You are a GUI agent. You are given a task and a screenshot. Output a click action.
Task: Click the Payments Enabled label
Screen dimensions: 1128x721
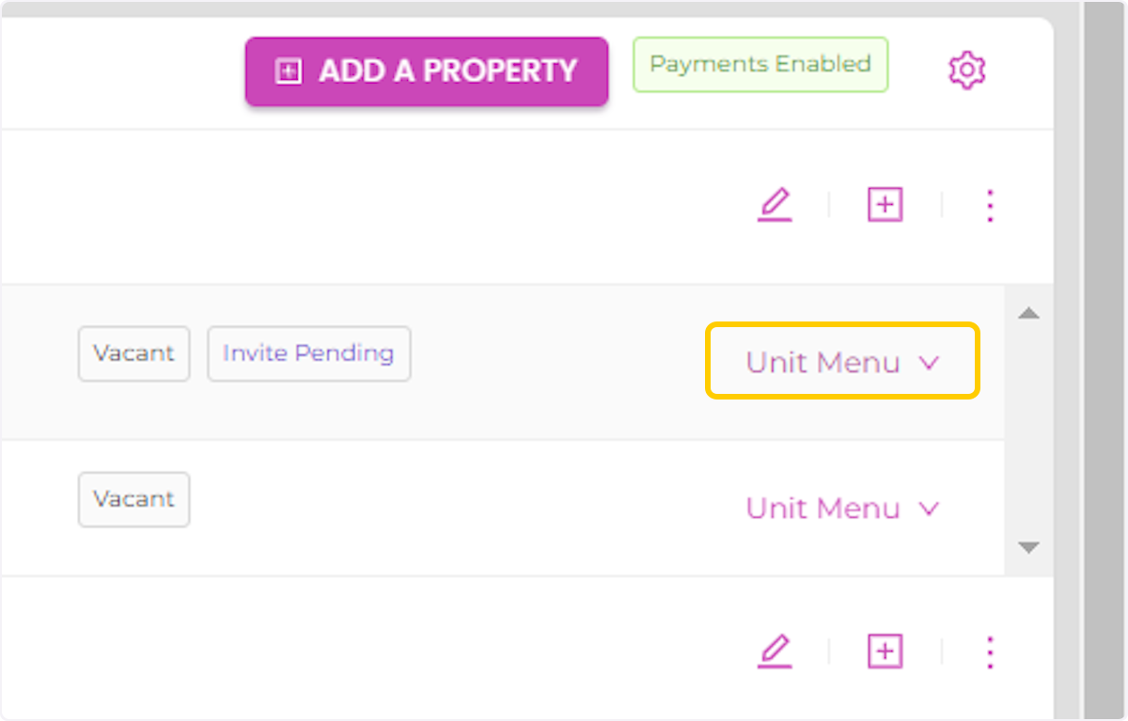pyautogui.click(x=760, y=64)
